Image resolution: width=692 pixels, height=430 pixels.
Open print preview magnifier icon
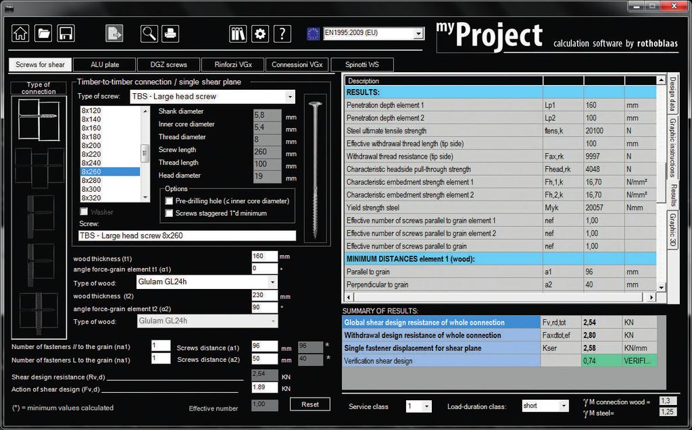[x=149, y=33]
